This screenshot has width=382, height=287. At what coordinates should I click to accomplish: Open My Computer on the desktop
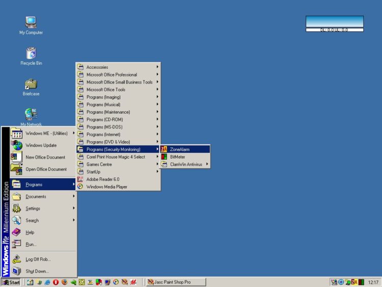(31, 22)
